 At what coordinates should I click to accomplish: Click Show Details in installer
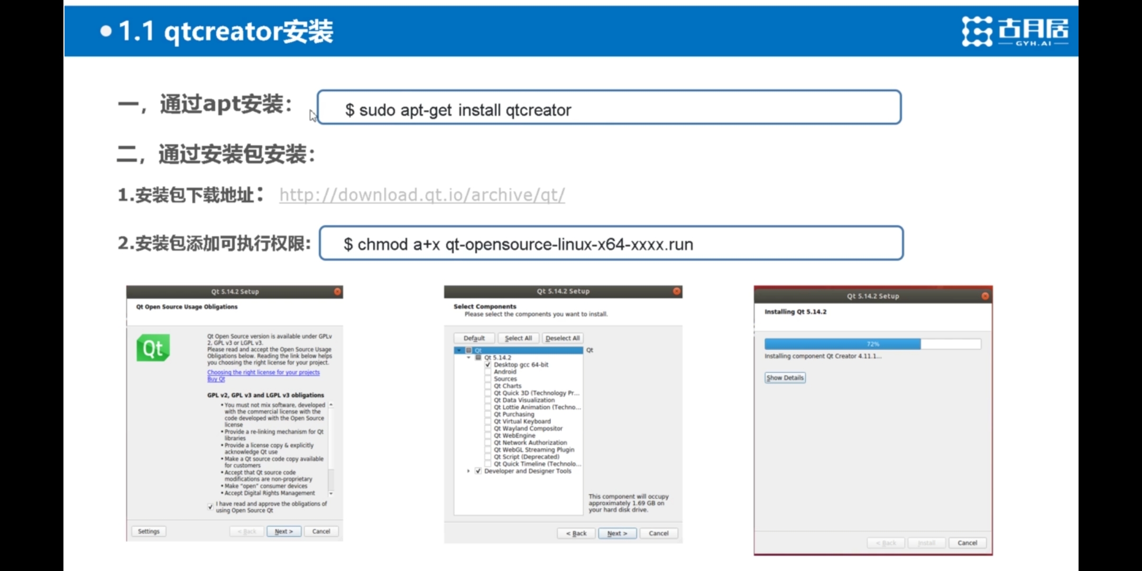pos(785,377)
